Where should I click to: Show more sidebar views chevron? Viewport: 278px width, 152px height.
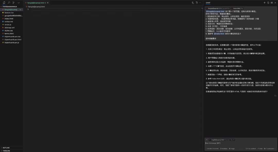pos(19,3)
